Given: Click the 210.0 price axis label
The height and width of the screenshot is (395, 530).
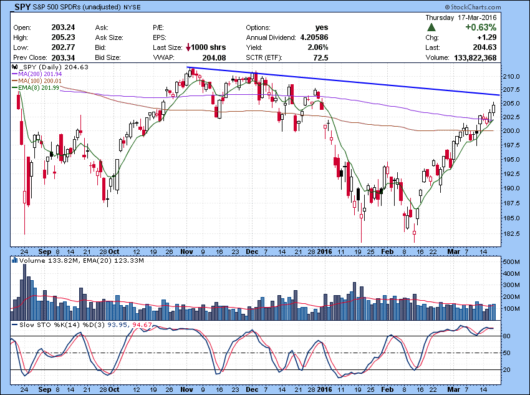Looking at the screenshot, I should point(511,76).
